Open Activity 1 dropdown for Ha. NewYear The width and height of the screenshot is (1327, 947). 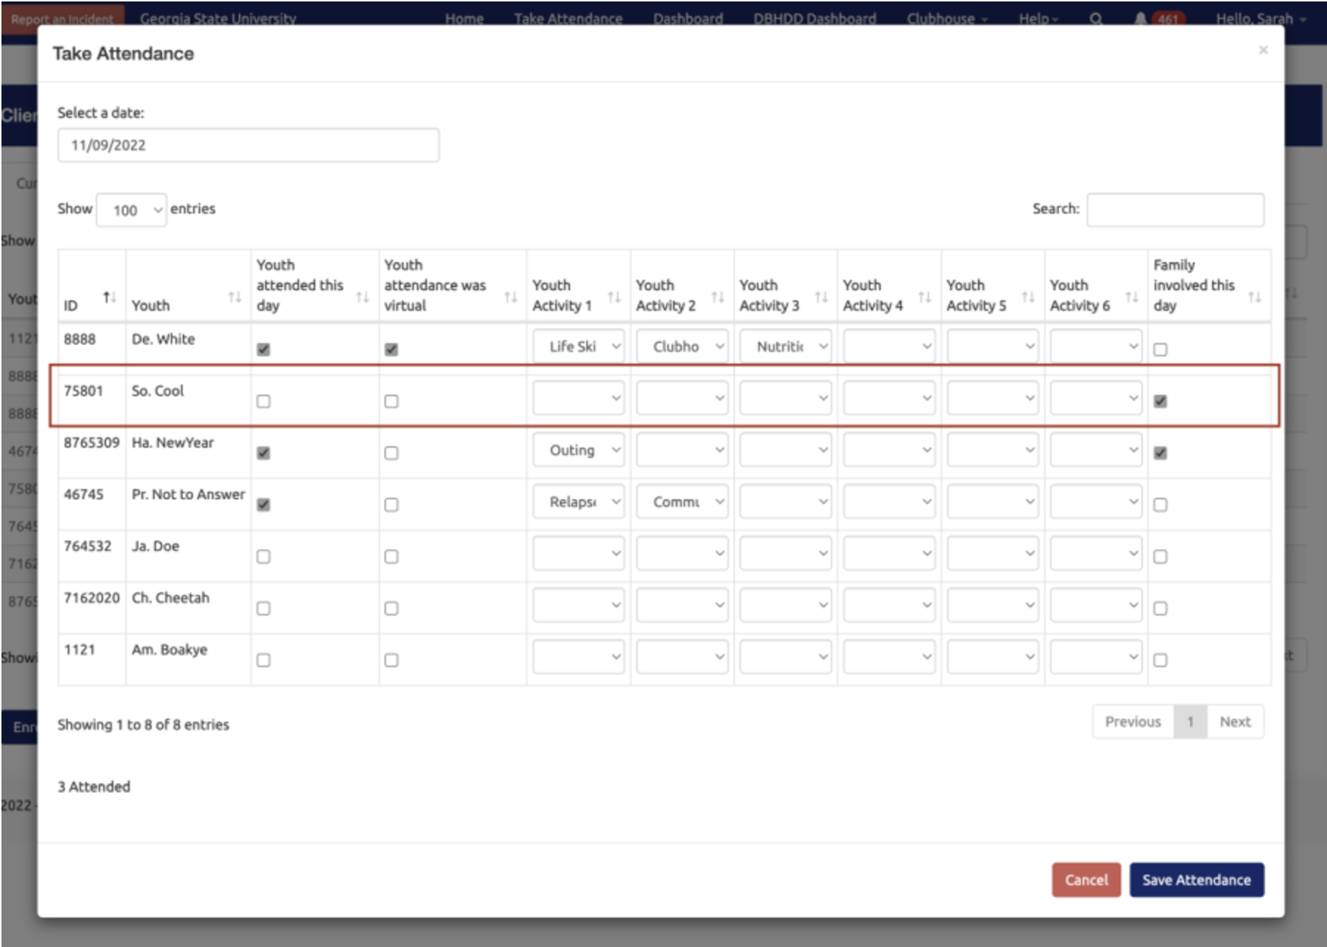click(x=579, y=450)
